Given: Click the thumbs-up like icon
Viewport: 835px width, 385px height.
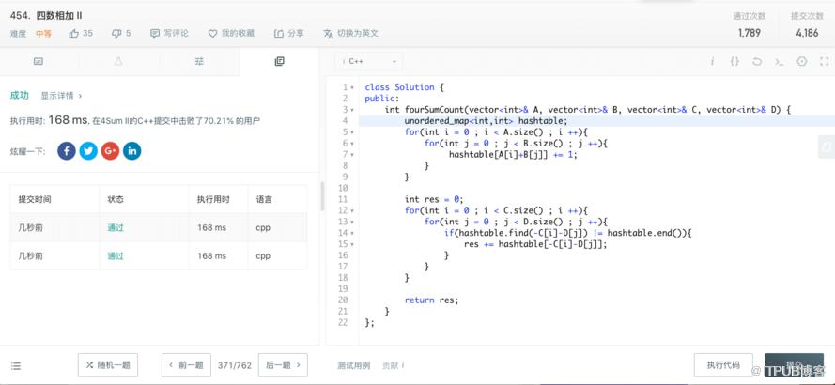Looking at the screenshot, I should 73,33.
